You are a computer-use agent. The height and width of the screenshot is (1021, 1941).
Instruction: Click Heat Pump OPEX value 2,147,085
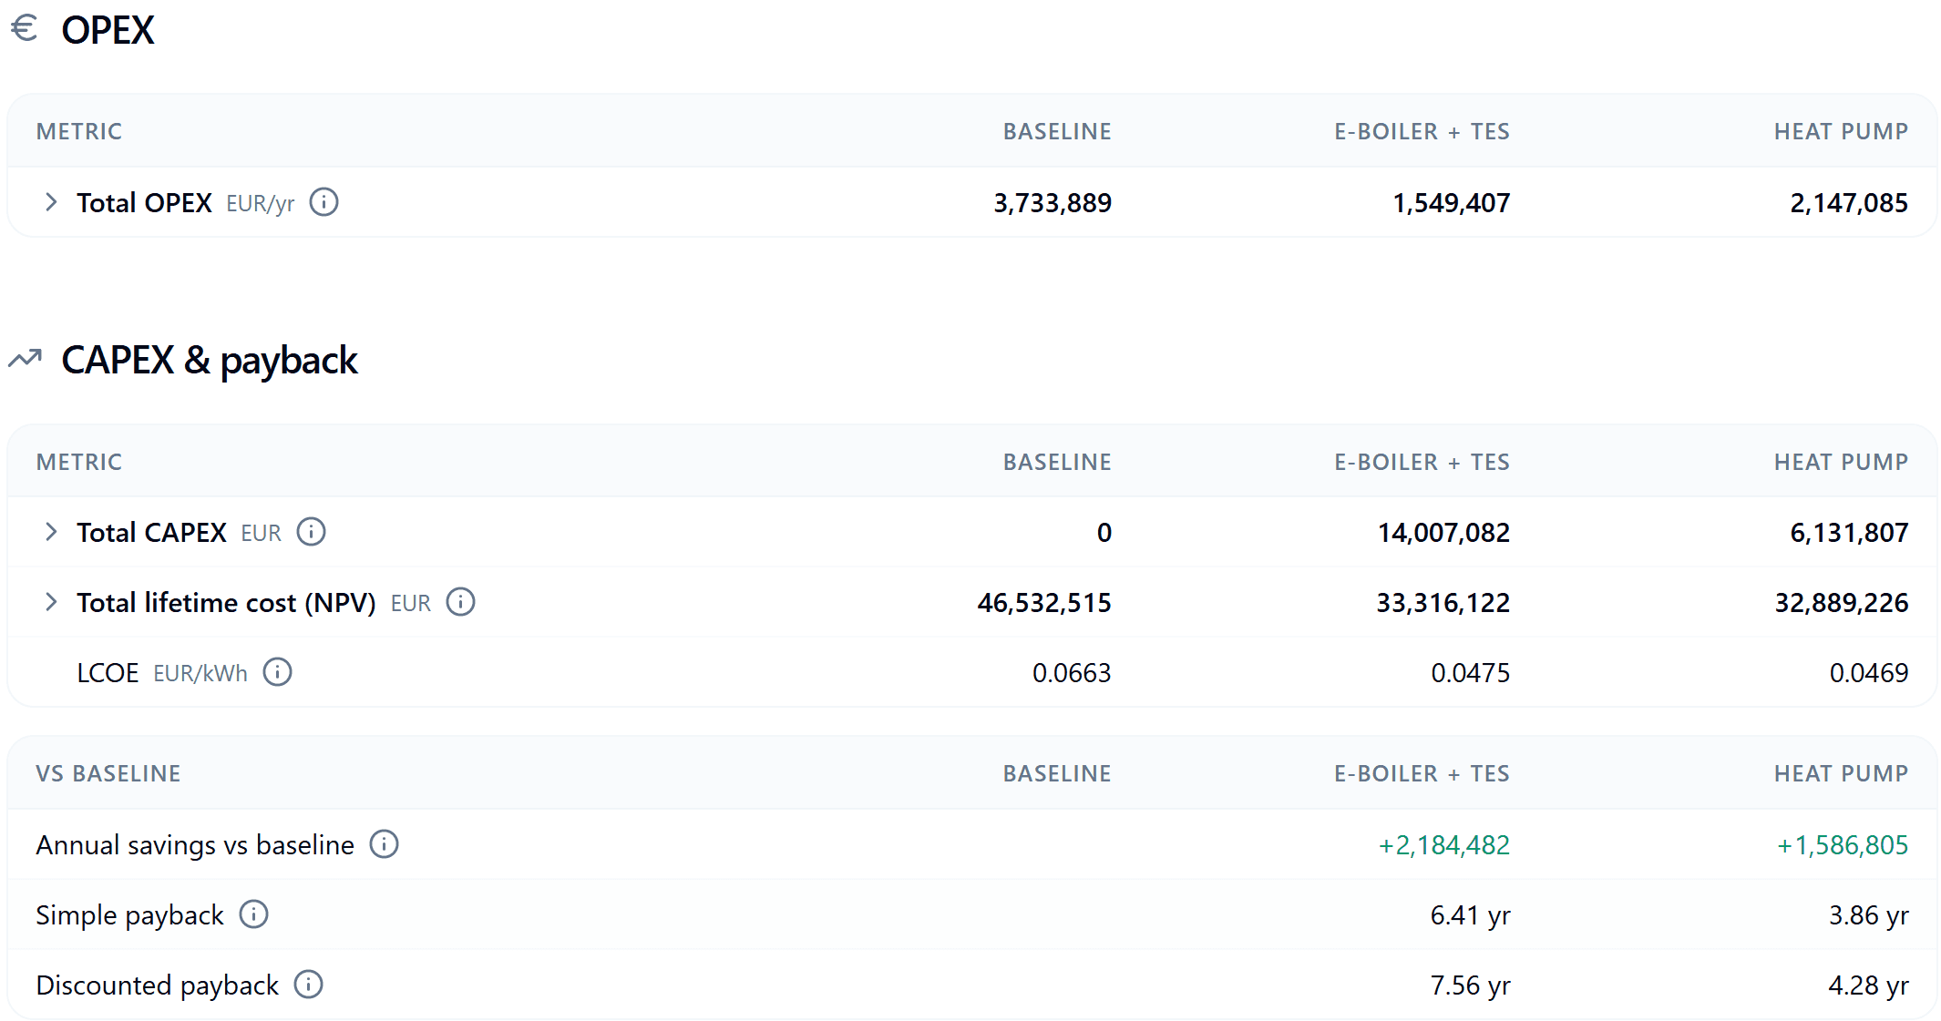[1849, 203]
